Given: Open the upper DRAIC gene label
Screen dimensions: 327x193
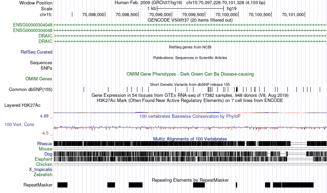Looking at the screenshot, I should coord(45,36).
